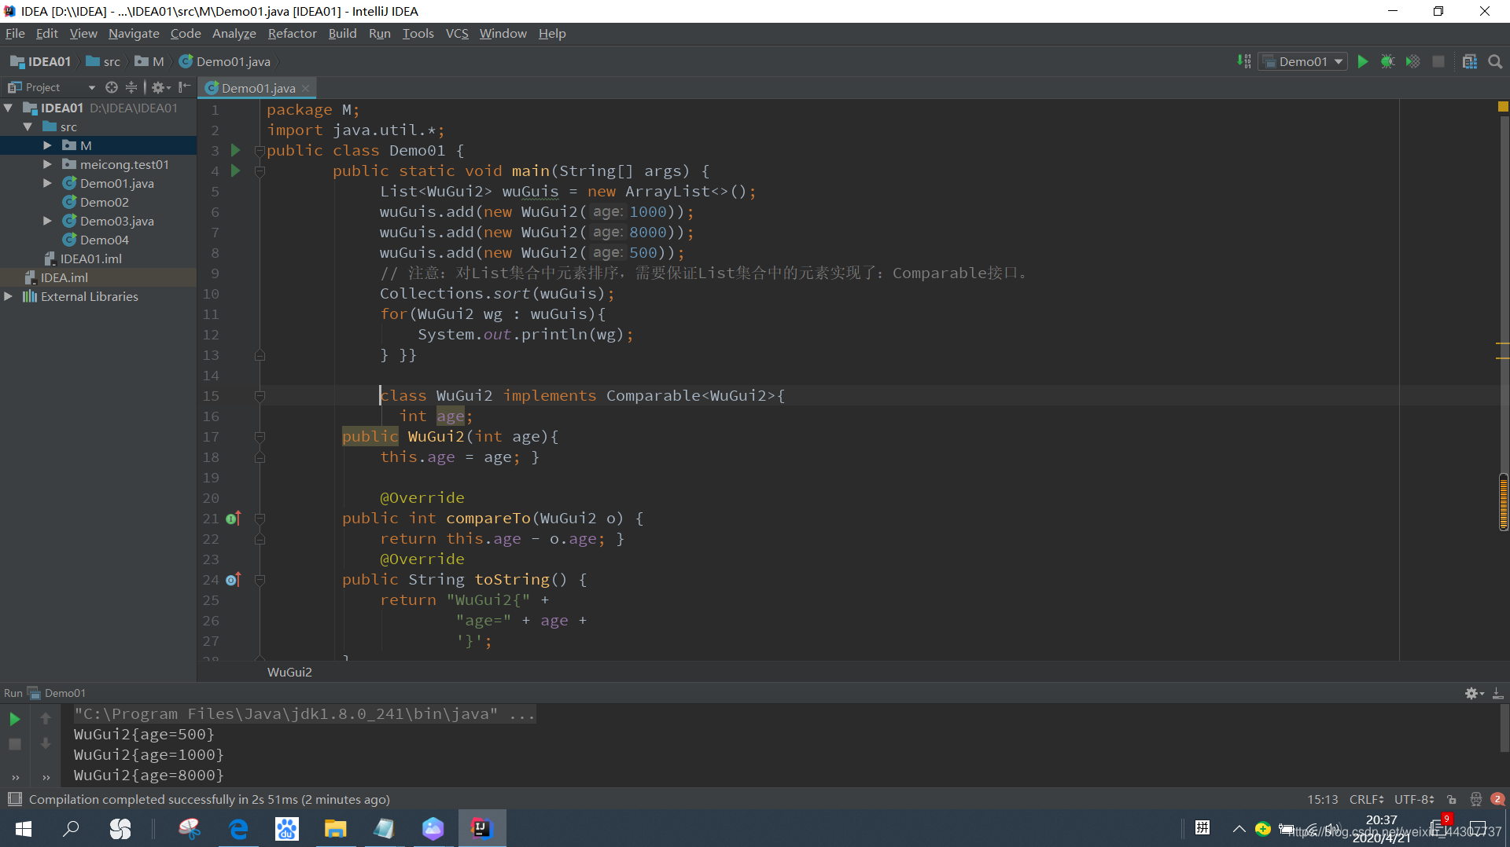Open the Build menu
Viewport: 1510px width, 847px height.
[x=342, y=33]
